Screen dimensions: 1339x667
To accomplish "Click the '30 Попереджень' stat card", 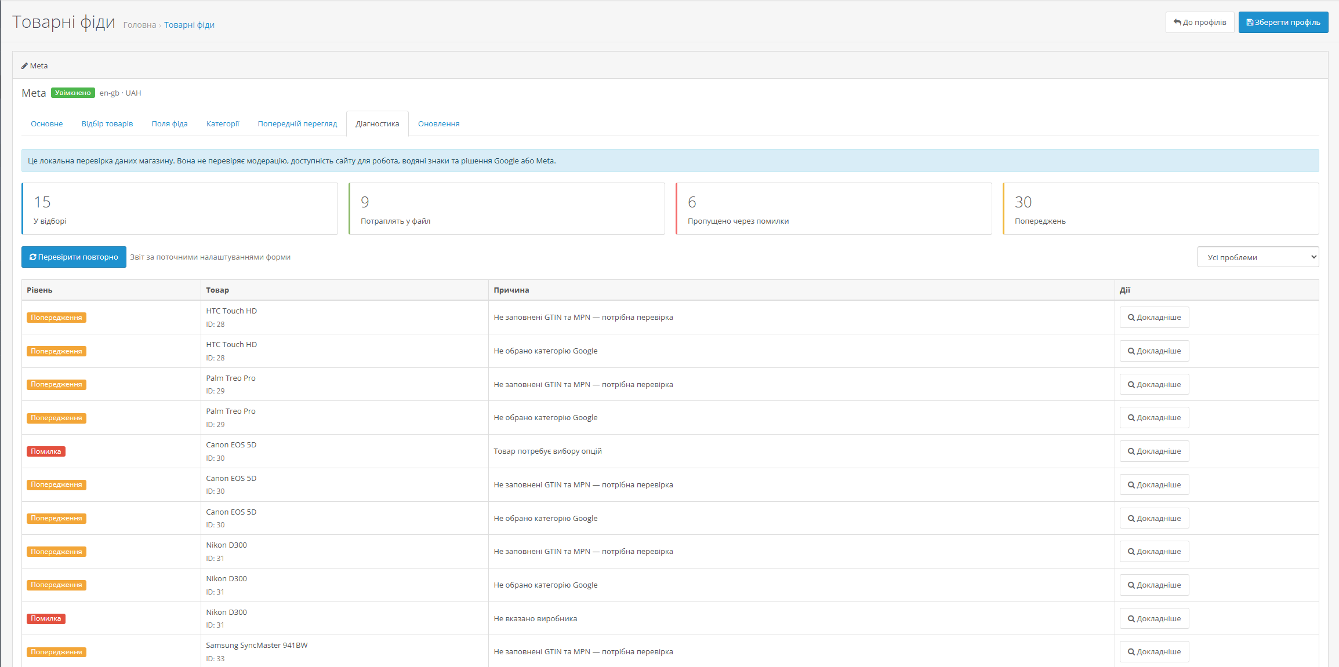I will pyautogui.click(x=1161, y=209).
